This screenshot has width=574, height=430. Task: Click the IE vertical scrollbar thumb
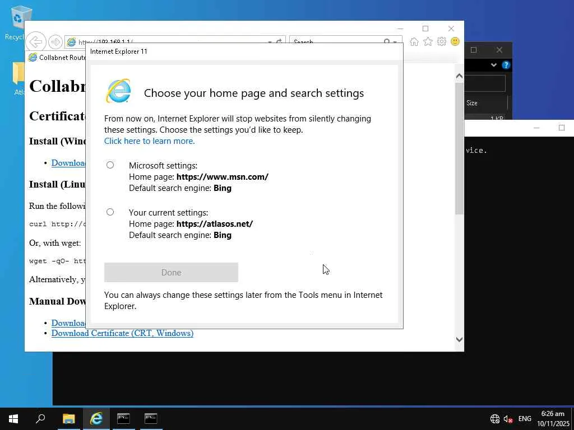pyautogui.click(x=459, y=148)
